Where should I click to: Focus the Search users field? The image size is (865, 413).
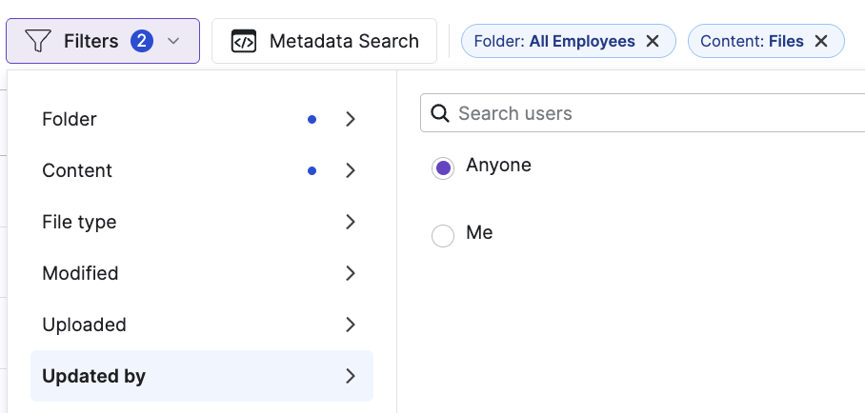coord(648,114)
